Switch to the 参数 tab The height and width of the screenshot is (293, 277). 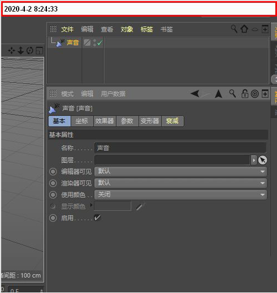click(x=127, y=121)
